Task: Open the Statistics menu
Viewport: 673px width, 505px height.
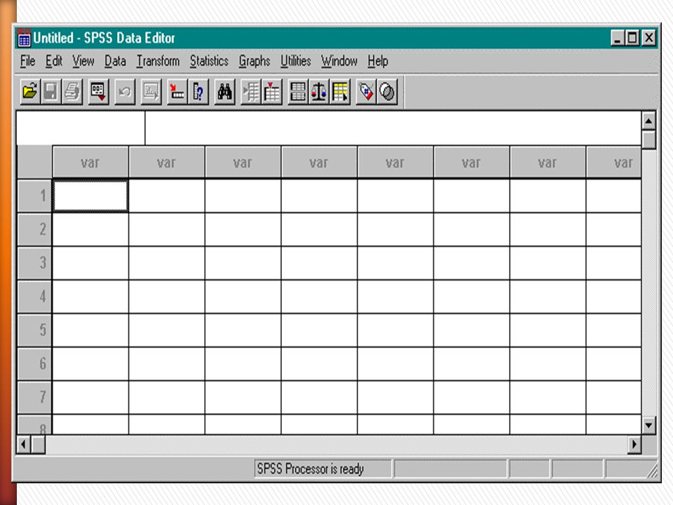Action: [x=209, y=61]
